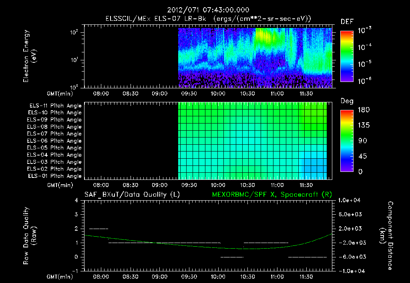
Task: Click the GMT(min) label under data quality plot
Action: click(60, 277)
